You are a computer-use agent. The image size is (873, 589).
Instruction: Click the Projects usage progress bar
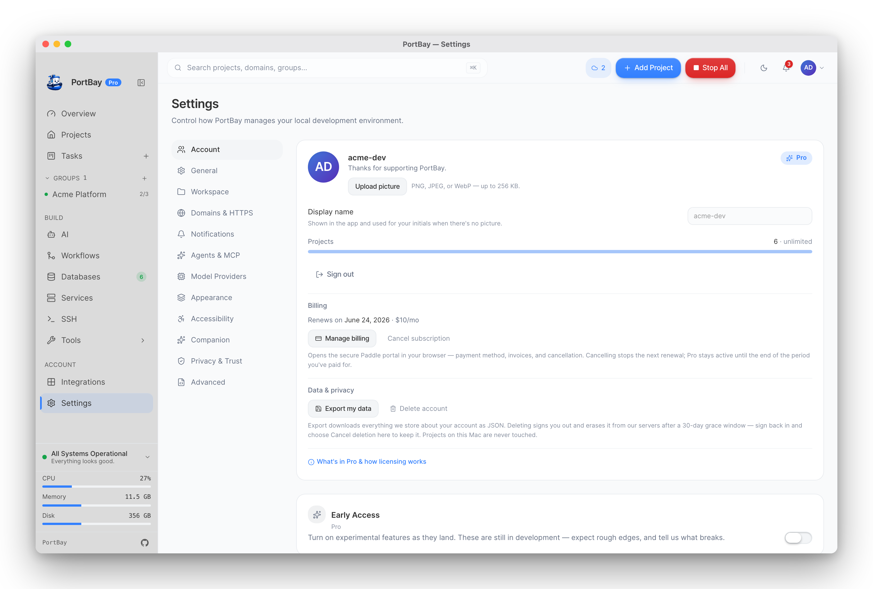tap(560, 252)
